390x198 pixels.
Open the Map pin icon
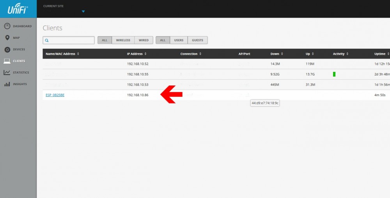tap(7, 38)
